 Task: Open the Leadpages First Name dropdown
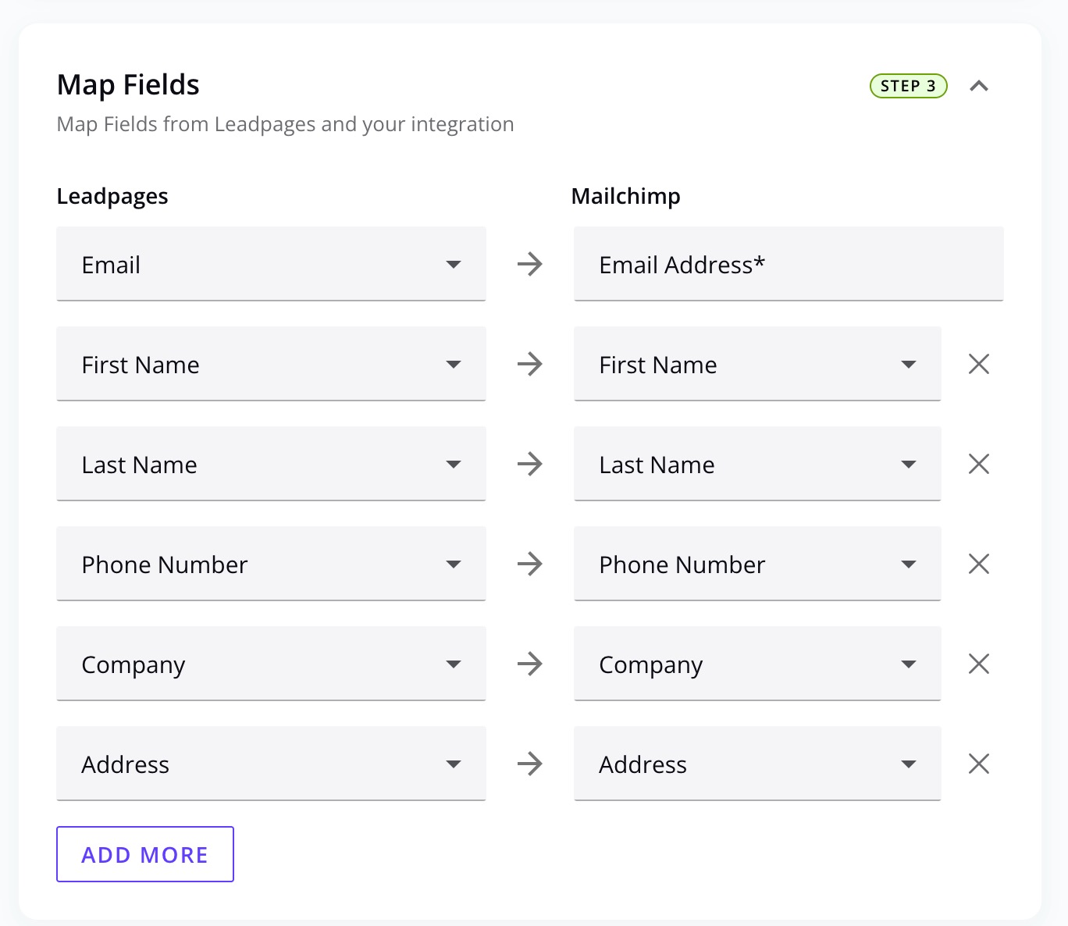[x=271, y=364]
